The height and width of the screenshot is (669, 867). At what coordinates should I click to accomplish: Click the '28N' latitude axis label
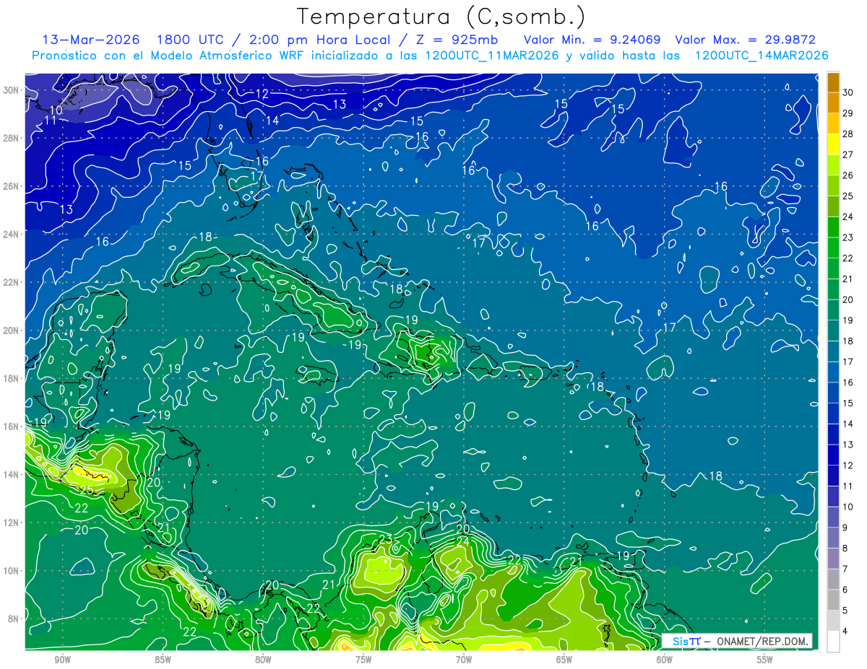point(11,138)
